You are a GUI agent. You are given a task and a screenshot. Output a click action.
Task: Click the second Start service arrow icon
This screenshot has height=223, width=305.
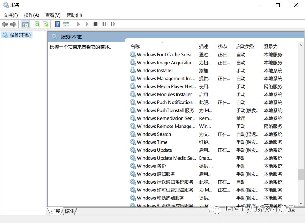coord(87,24)
